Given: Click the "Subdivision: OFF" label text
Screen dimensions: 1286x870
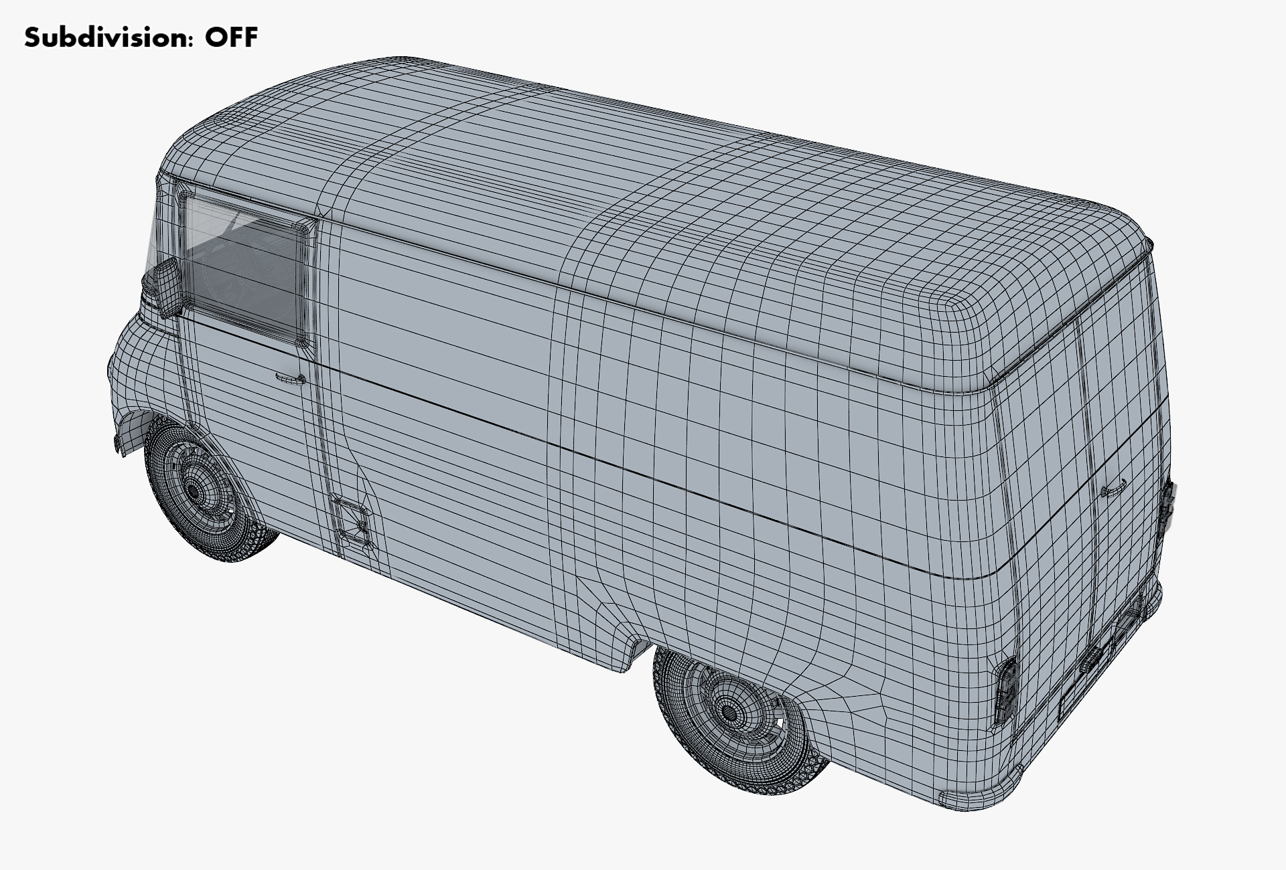Looking at the screenshot, I should (x=141, y=37).
